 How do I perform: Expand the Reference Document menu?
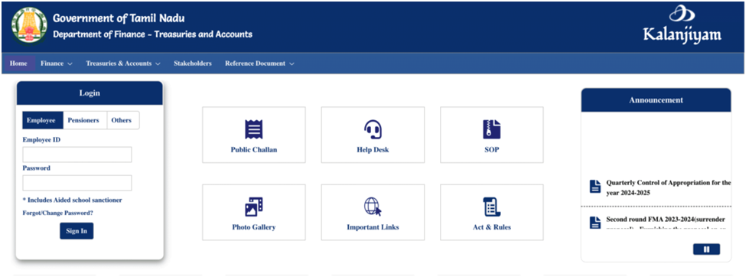coord(259,64)
